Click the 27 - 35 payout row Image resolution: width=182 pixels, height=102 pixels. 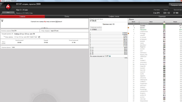pyautogui.click(x=108, y=52)
